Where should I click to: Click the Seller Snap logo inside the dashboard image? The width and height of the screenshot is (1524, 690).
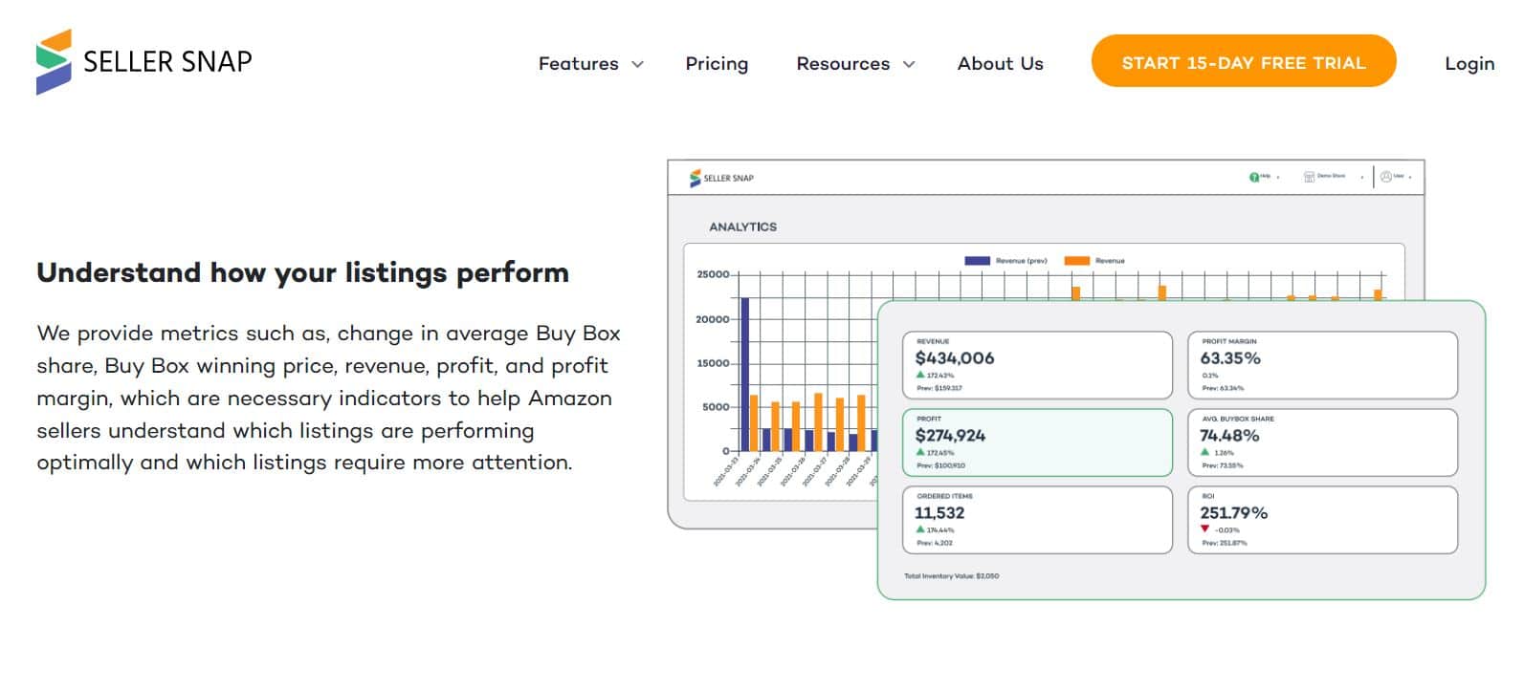721,178
